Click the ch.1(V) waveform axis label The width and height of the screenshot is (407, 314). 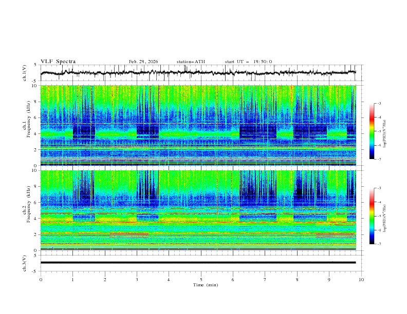(24, 73)
